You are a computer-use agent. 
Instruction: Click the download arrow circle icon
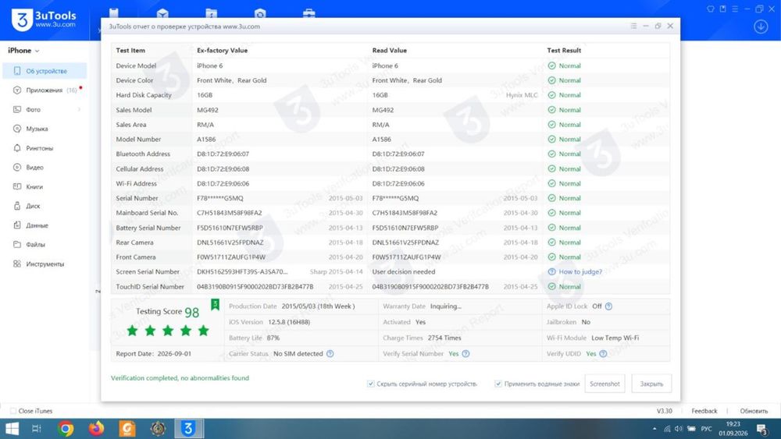click(x=761, y=27)
